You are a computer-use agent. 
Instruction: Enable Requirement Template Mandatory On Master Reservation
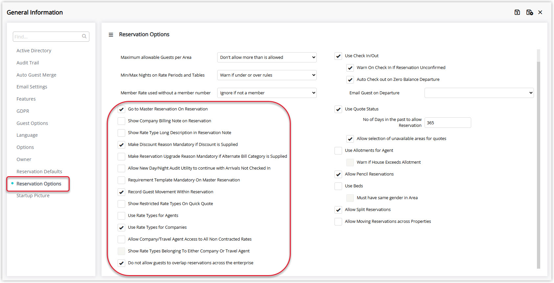[x=122, y=180]
